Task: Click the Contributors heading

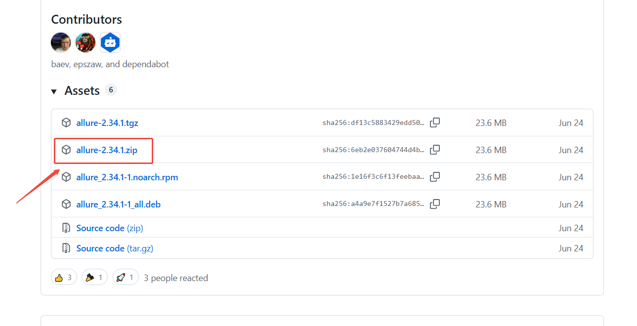Action: pyautogui.click(x=86, y=20)
